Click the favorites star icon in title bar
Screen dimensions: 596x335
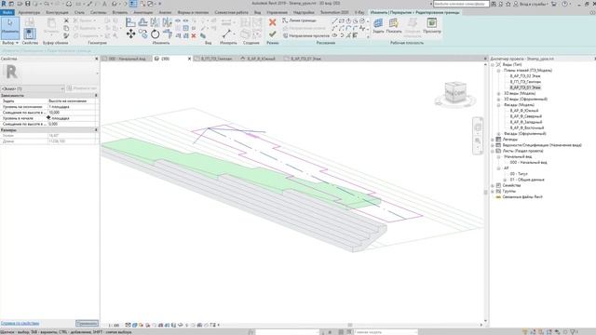(x=508, y=4)
